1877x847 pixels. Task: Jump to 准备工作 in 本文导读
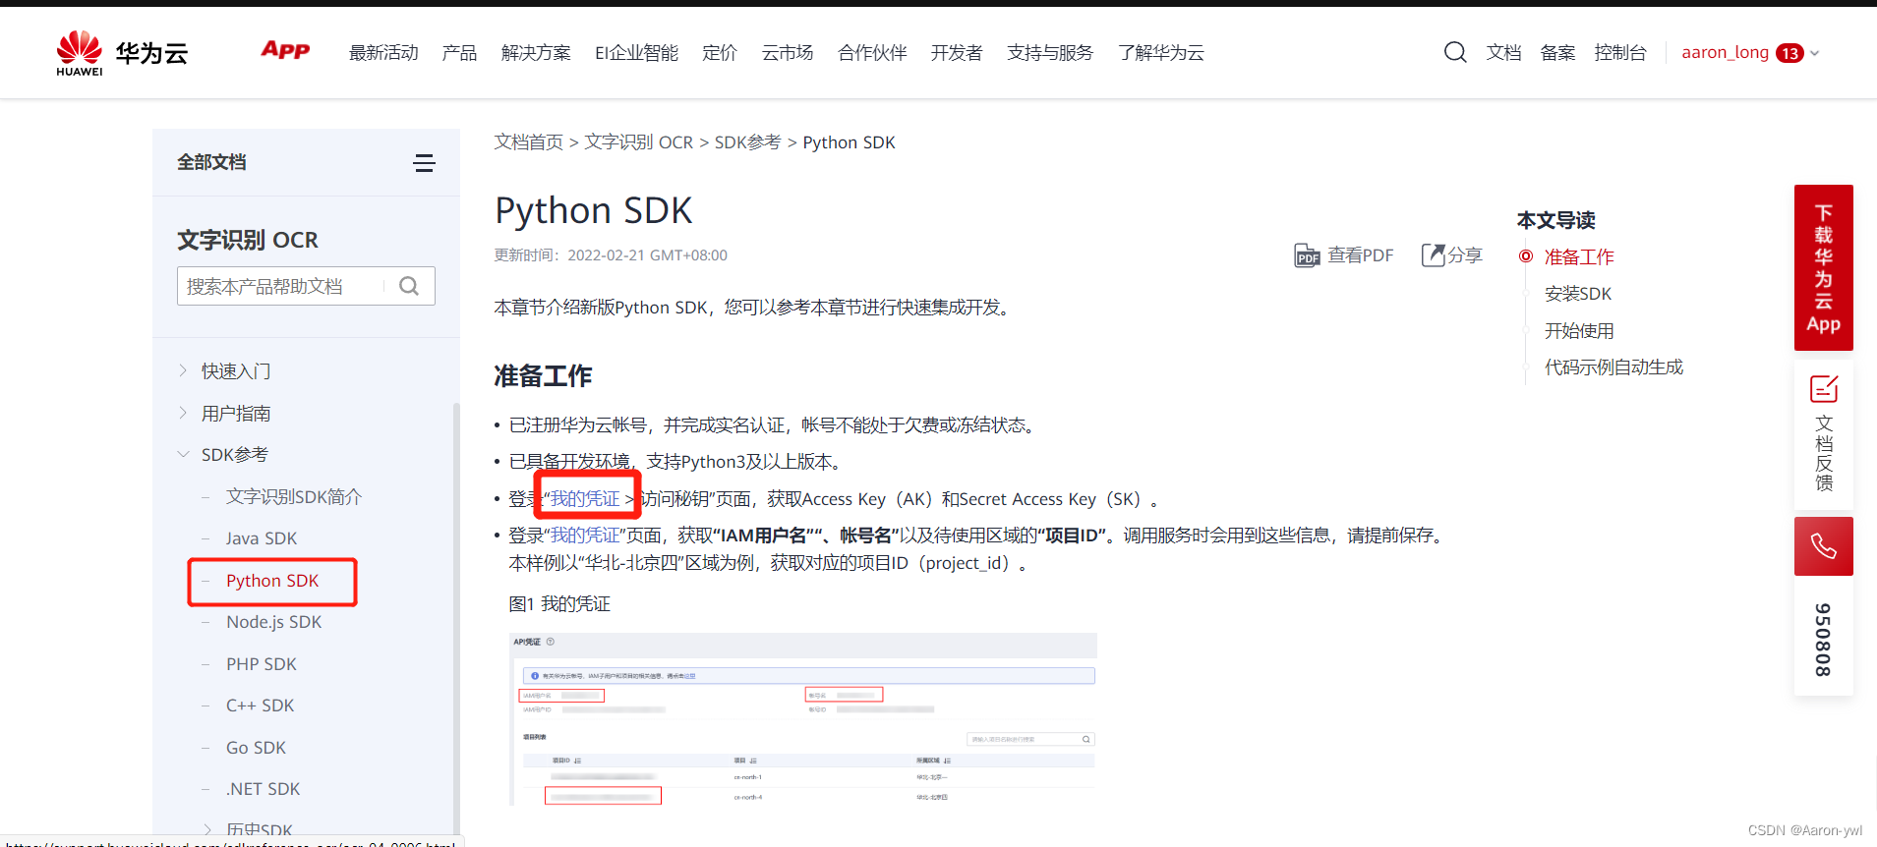point(1579,256)
